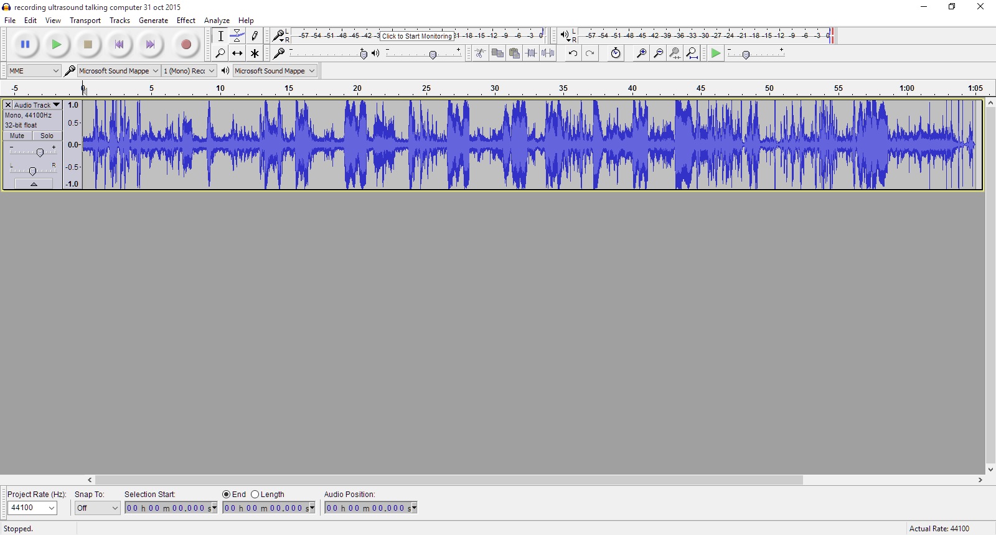
Task: Toggle Solo on the Audio Track
Action: pyautogui.click(x=47, y=136)
